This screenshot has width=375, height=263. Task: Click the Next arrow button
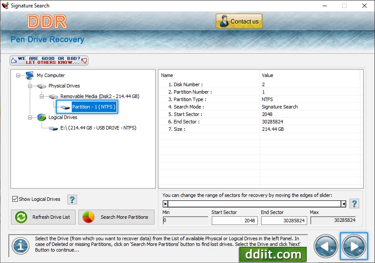tap(354, 246)
